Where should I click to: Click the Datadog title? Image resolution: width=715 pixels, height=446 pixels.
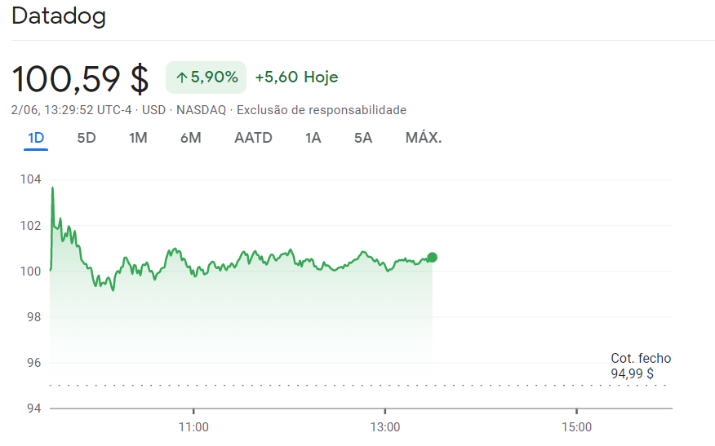(x=59, y=16)
